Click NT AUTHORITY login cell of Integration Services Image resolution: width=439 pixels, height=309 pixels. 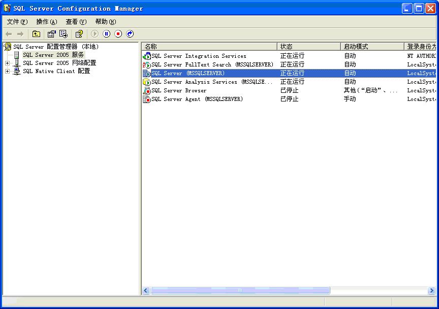[421, 56]
